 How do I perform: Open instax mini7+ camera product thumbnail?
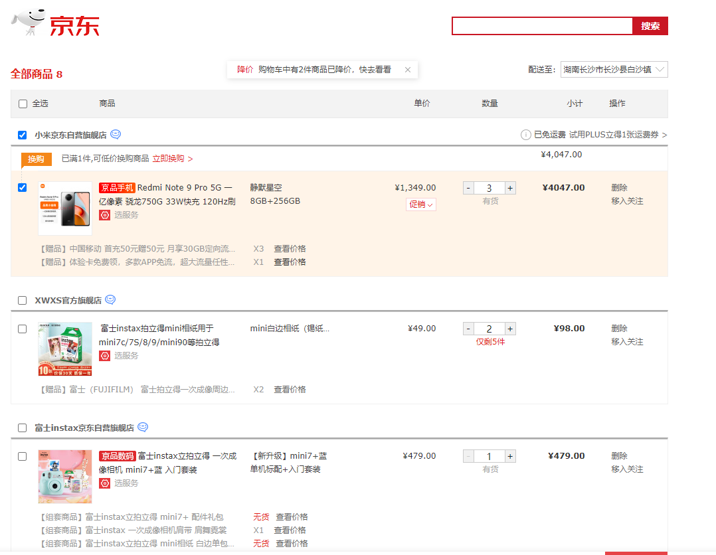tap(65, 477)
